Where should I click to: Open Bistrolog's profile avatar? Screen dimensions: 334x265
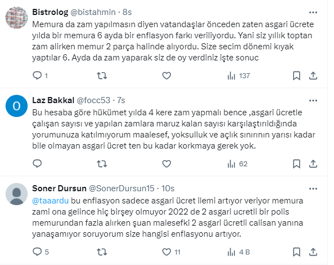(x=17, y=17)
